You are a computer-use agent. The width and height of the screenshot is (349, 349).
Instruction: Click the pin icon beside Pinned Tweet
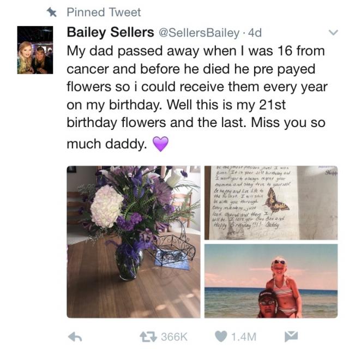click(52, 12)
